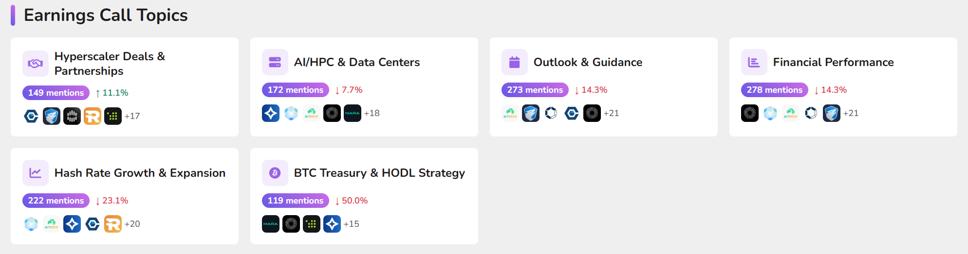968x254 pixels.
Task: Expand the +17 more companies in Hyperscaler card
Action: tap(132, 116)
